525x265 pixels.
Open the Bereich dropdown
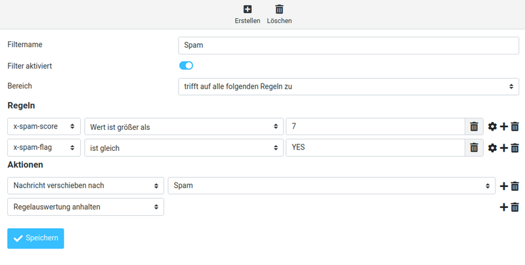coord(348,87)
